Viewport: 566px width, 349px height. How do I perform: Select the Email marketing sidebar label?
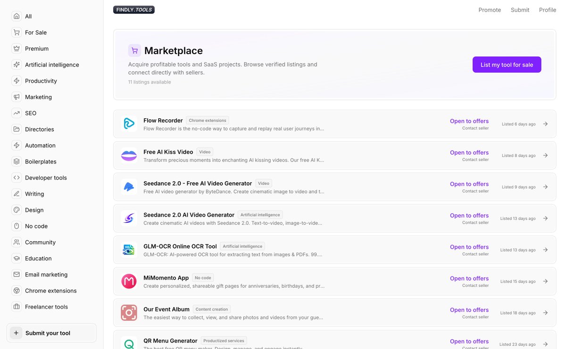46,275
